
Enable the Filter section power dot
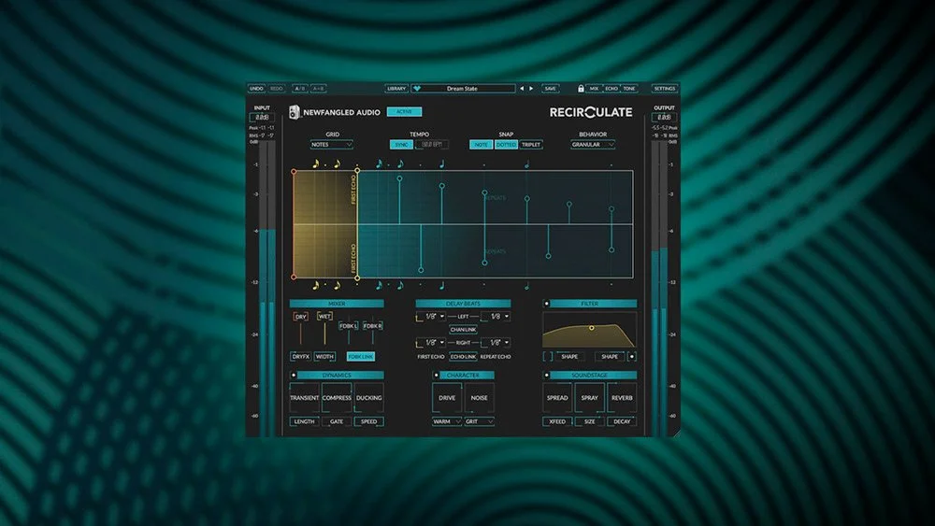point(546,304)
